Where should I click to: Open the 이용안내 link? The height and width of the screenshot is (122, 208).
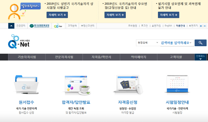[180, 26]
